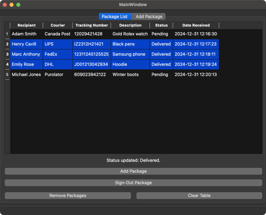Click the Date Received column header

[x=196, y=25]
